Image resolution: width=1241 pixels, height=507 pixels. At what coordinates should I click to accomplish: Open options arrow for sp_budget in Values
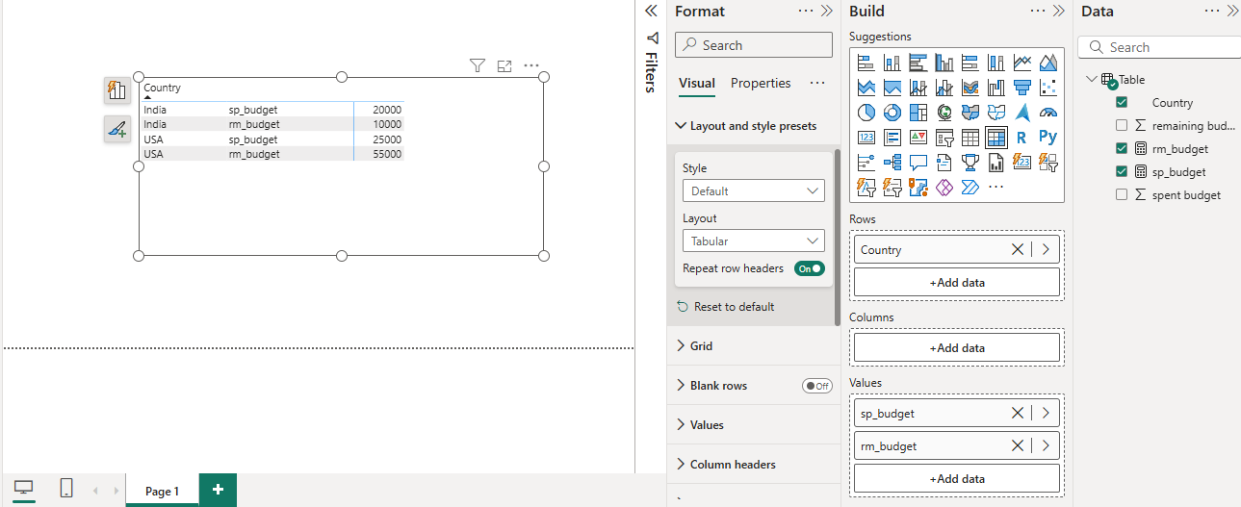point(1046,413)
